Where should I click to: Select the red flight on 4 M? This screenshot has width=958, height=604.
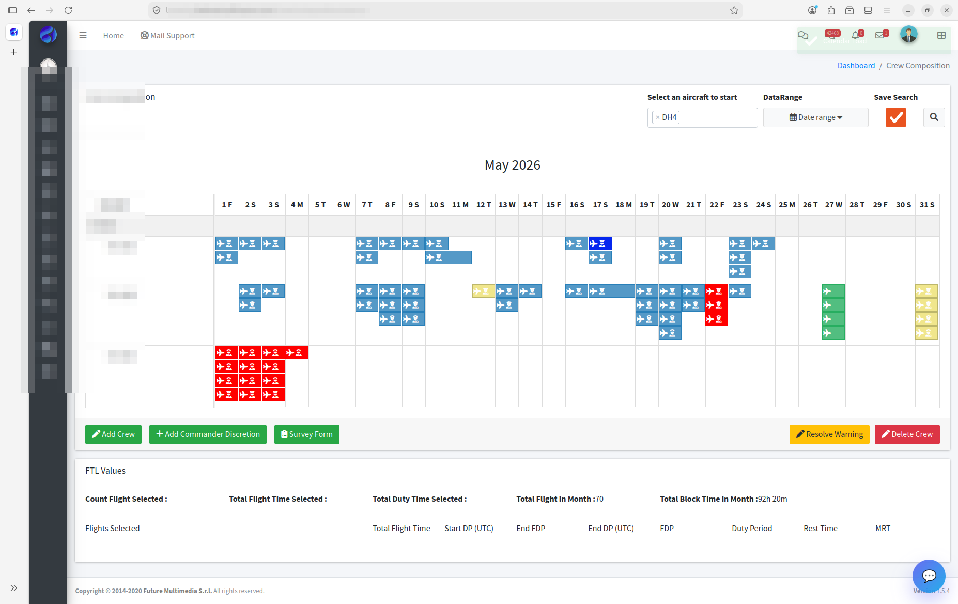(x=297, y=353)
